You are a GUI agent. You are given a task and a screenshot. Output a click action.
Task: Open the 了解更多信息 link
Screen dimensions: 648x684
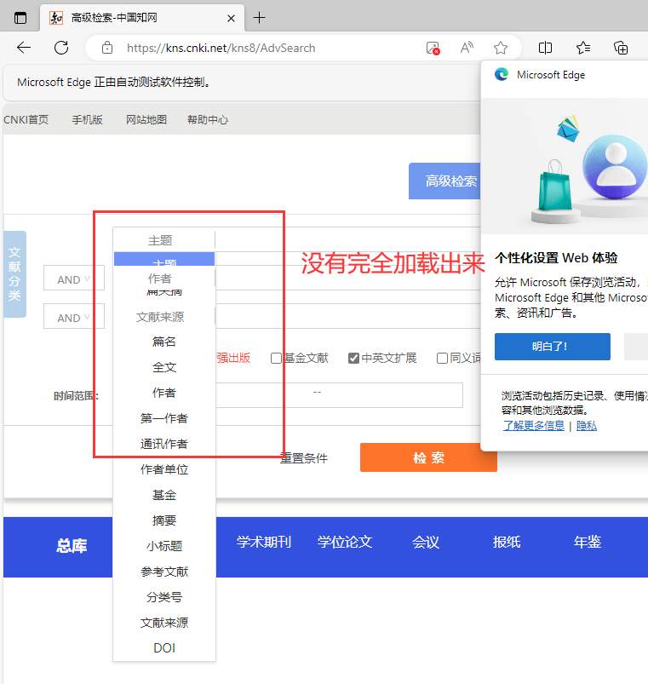point(533,425)
